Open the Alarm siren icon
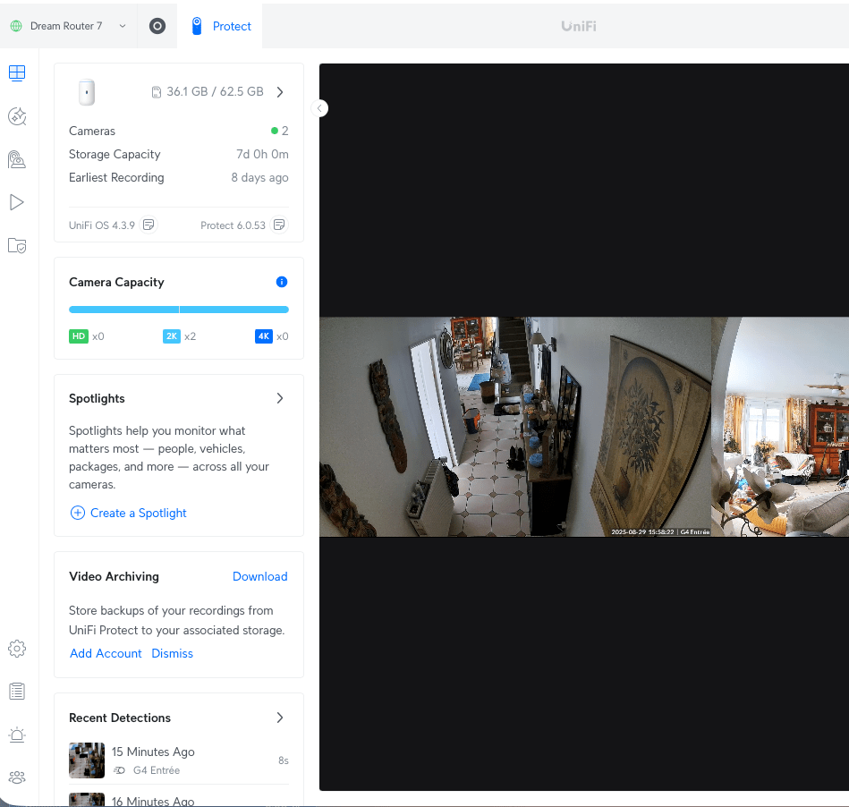Viewport: 849px width, 807px height. point(17,735)
